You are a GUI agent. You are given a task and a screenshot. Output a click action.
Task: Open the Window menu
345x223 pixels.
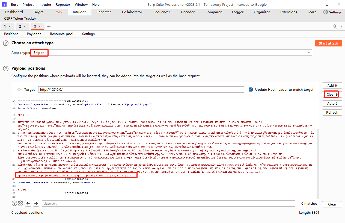81,4
